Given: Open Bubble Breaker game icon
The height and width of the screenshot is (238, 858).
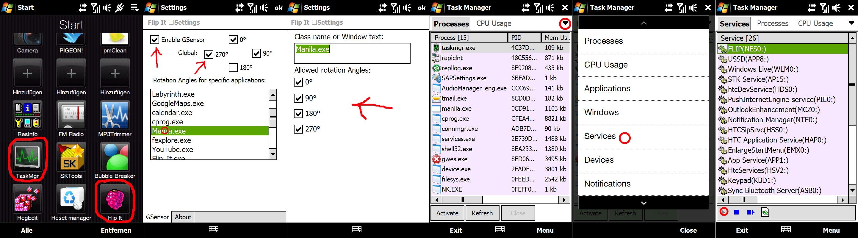Looking at the screenshot, I should click(x=115, y=156).
